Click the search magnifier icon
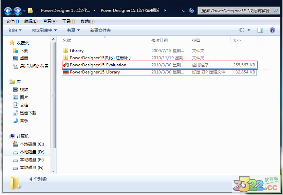 point(276,10)
